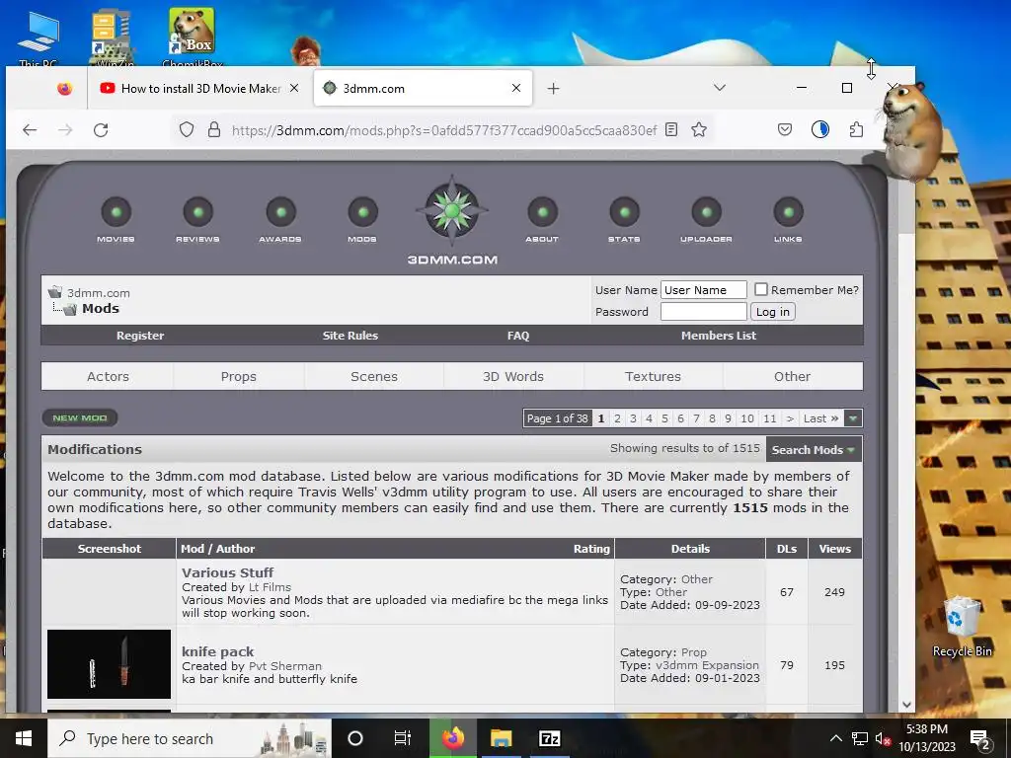Open the Windows Start menu

[x=24, y=738]
